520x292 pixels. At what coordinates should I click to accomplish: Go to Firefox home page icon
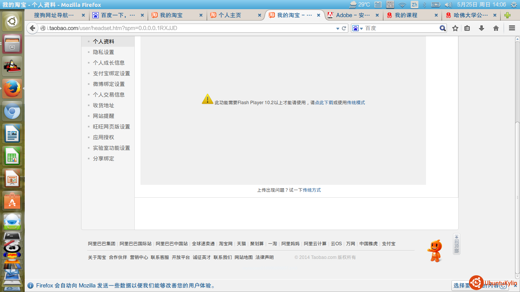[496, 28]
